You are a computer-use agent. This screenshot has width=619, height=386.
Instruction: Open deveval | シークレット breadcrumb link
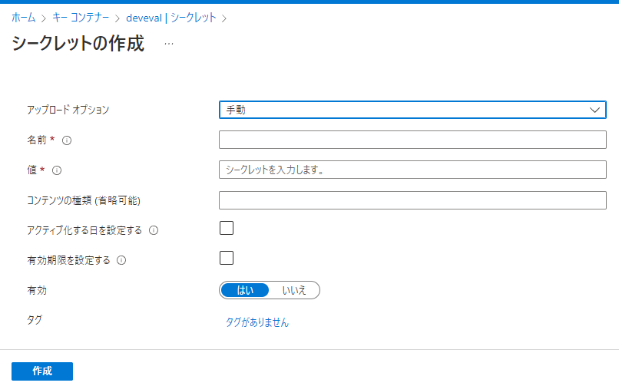tap(171, 18)
